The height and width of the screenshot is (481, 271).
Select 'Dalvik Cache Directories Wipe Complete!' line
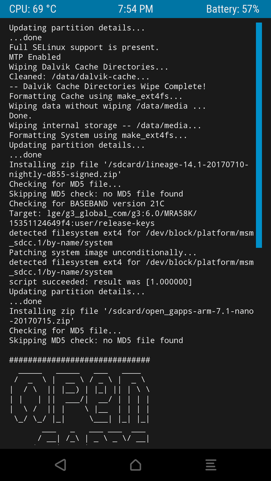[x=107, y=86]
